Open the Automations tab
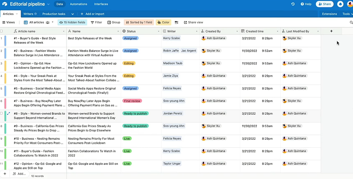The width and height of the screenshot is (353, 179). 79,4
